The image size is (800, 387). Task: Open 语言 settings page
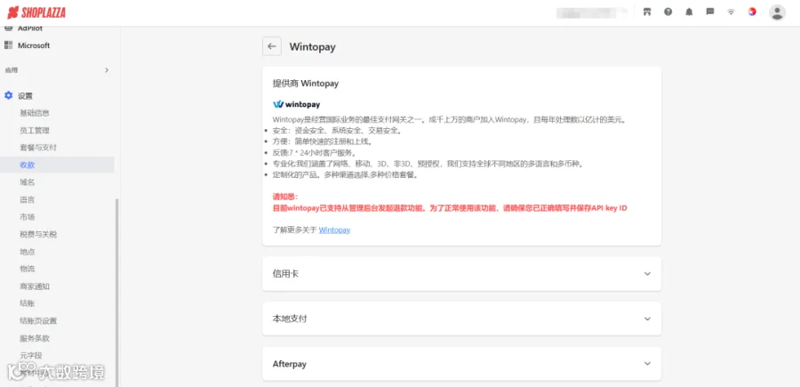[x=27, y=199]
